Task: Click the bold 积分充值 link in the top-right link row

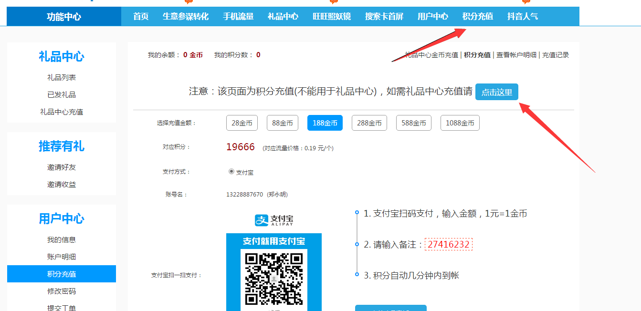Action: (477, 55)
